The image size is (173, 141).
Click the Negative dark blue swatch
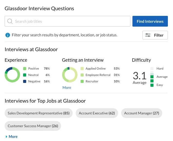[25, 81]
